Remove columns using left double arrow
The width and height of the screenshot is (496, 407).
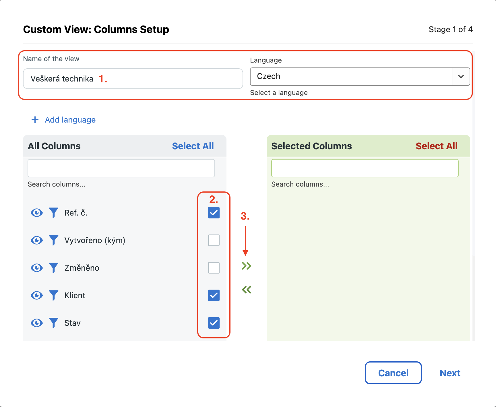(x=246, y=290)
